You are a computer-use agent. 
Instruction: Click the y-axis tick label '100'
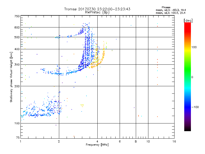coord(17,123)
